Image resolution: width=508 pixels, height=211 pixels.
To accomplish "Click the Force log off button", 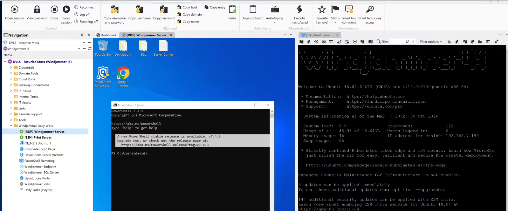I will (x=86, y=22).
